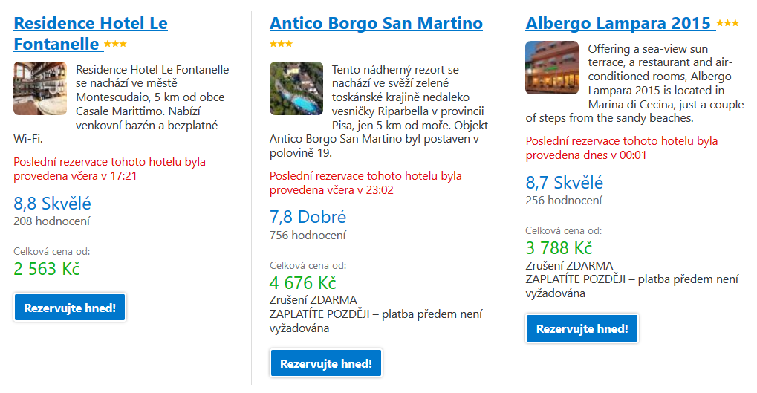This screenshot has height=393, width=757.
Task: Click the Albergo Lampara 2015 building thumbnail
Action: (552, 68)
